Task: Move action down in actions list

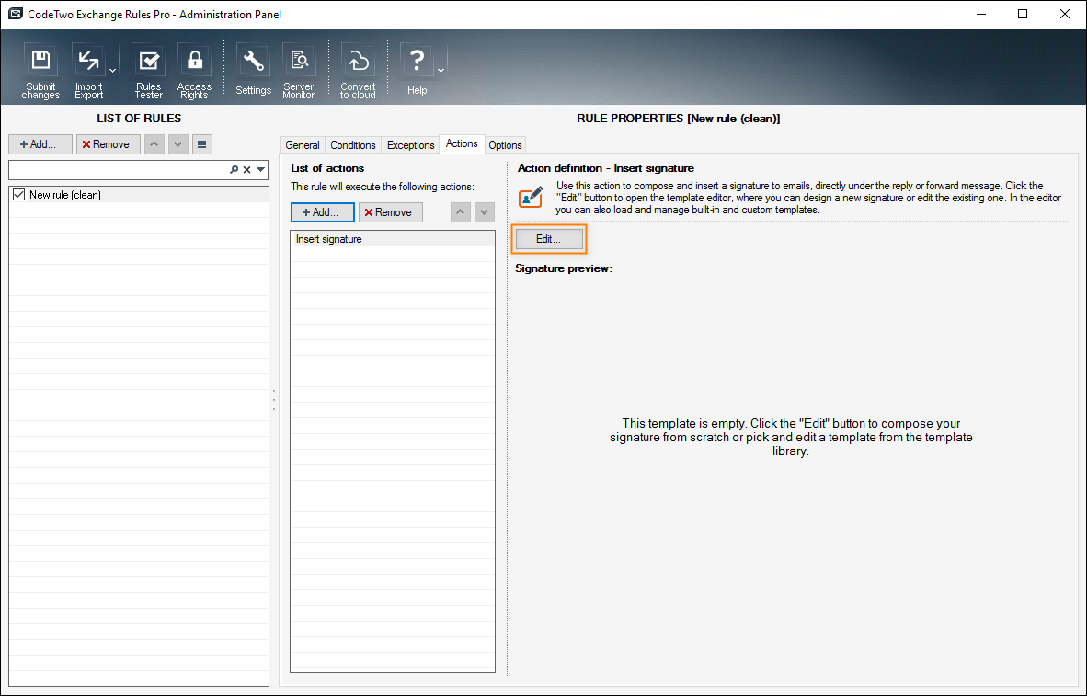Action: pyautogui.click(x=485, y=212)
